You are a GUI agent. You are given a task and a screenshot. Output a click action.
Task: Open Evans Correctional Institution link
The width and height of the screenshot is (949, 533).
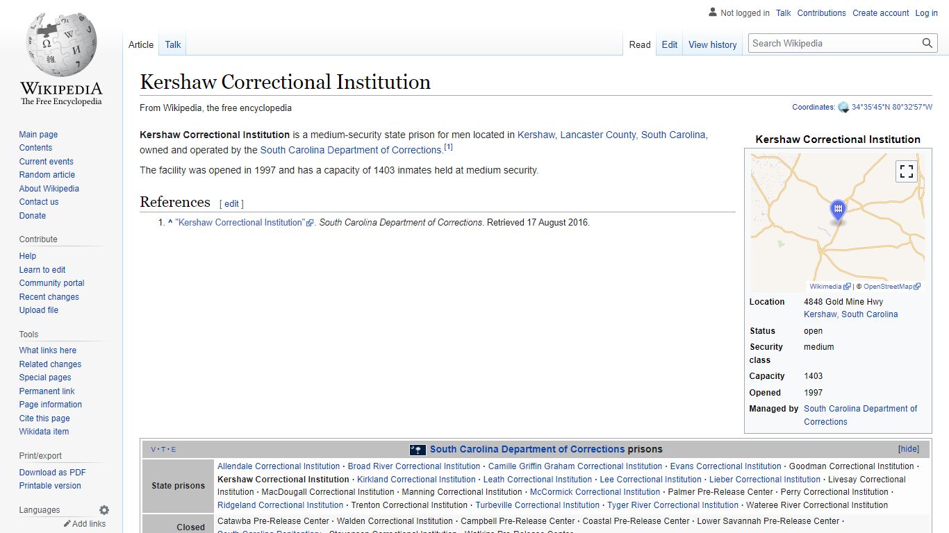point(726,466)
